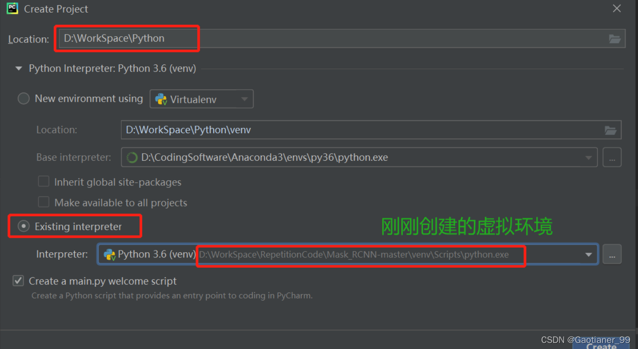The image size is (638, 349).
Task: Click the Mask_RCNN-master interpreter path text
Action: click(x=354, y=255)
